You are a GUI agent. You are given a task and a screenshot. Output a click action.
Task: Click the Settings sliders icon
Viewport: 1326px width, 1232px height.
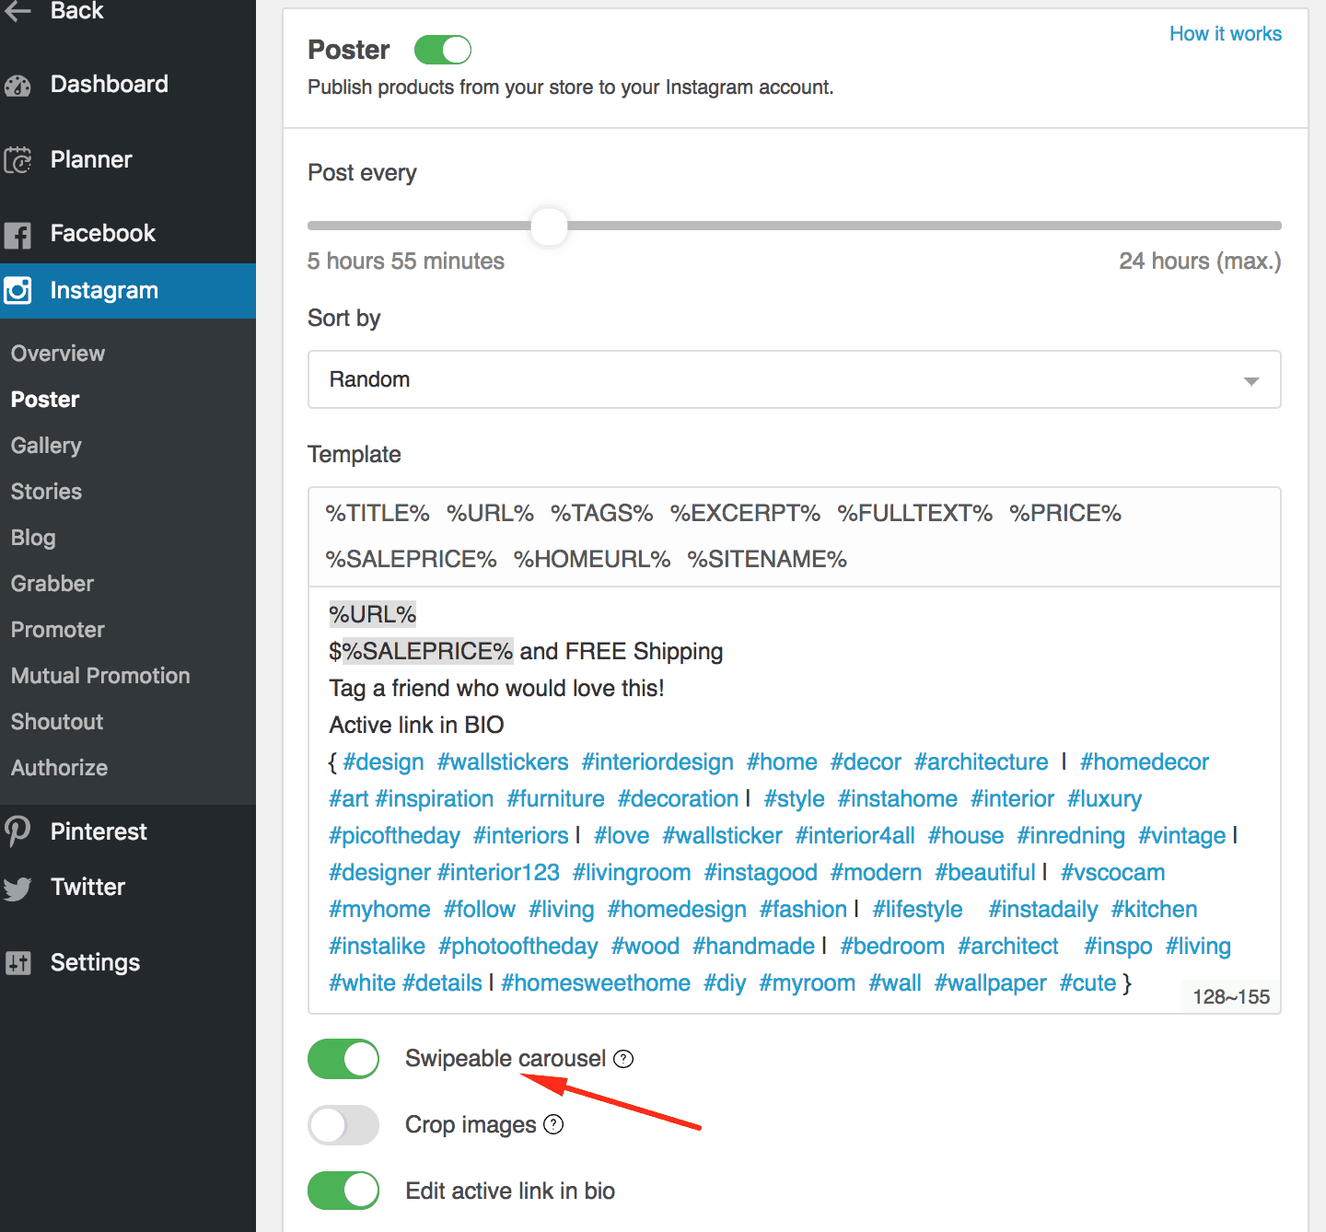coord(17,963)
